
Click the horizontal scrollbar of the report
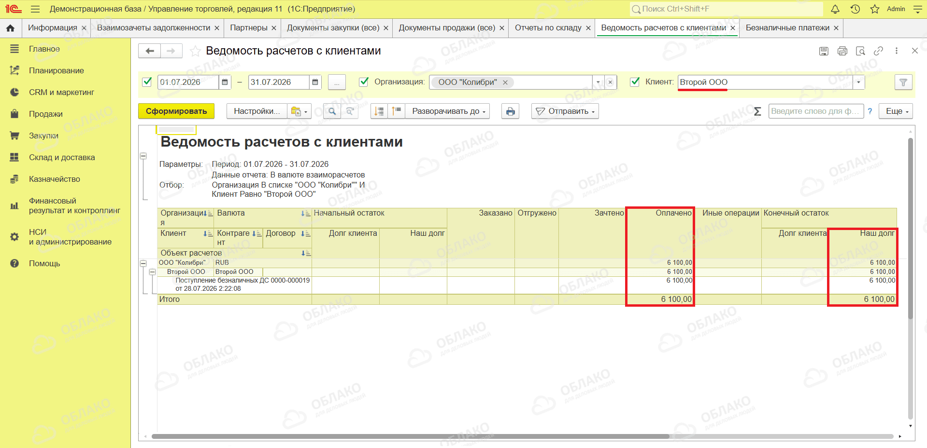pyautogui.click(x=411, y=436)
